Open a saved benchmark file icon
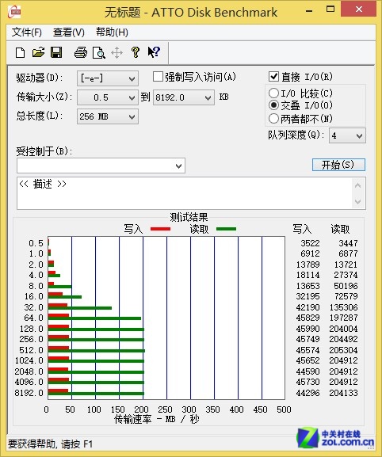 click(x=38, y=52)
